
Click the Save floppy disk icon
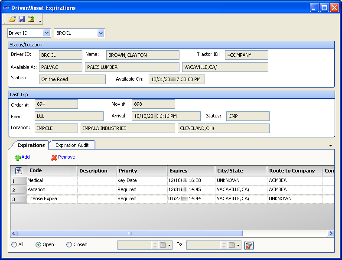(22, 19)
